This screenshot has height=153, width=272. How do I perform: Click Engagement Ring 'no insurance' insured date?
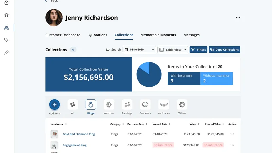163,145
